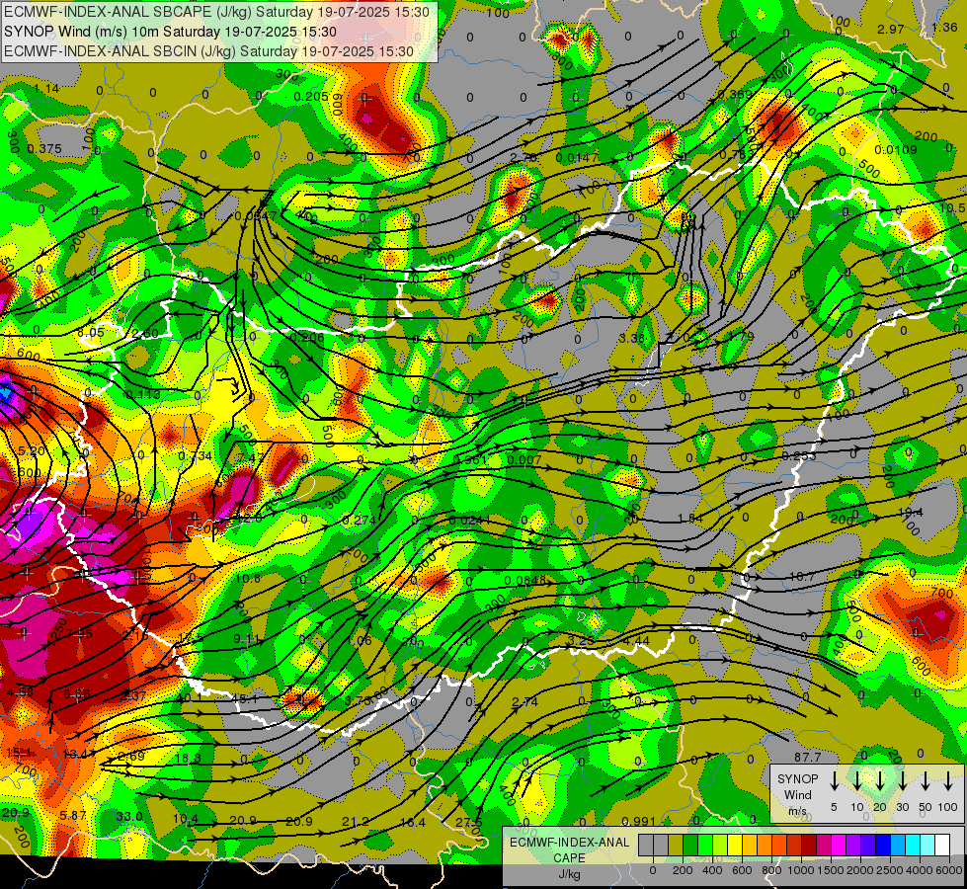Click the '18.3' value on the map
This screenshot has width=967, height=889.
click(188, 759)
